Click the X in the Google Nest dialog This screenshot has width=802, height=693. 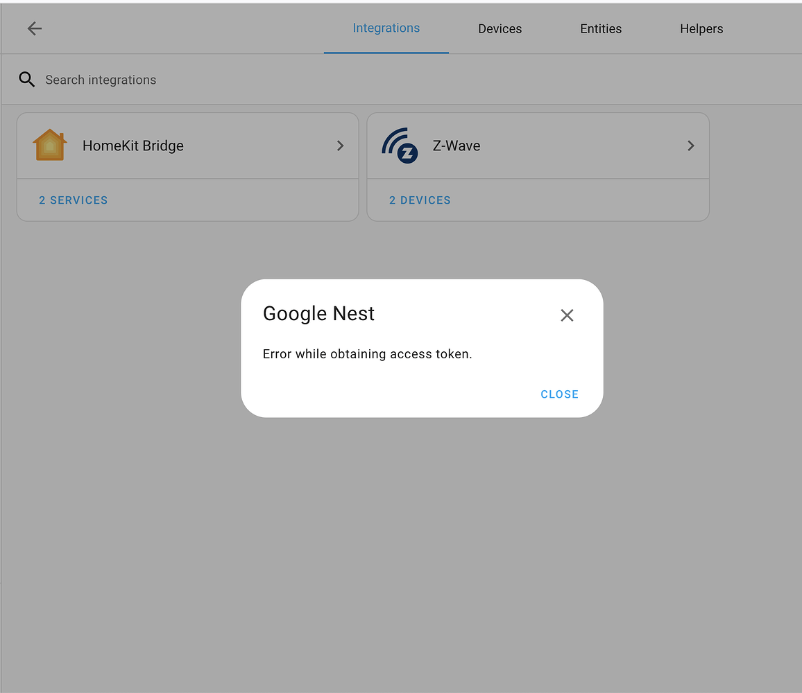pos(567,315)
